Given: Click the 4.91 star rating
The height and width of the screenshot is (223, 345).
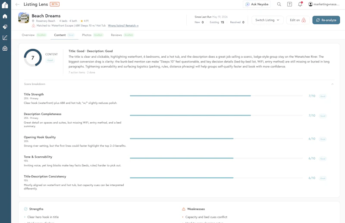Looking at the screenshot, I should tap(85, 21).
